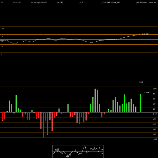Viewport: 158px width, 158px height.
Task: Click the SI(TM) header text
Action: pos(60,3)
